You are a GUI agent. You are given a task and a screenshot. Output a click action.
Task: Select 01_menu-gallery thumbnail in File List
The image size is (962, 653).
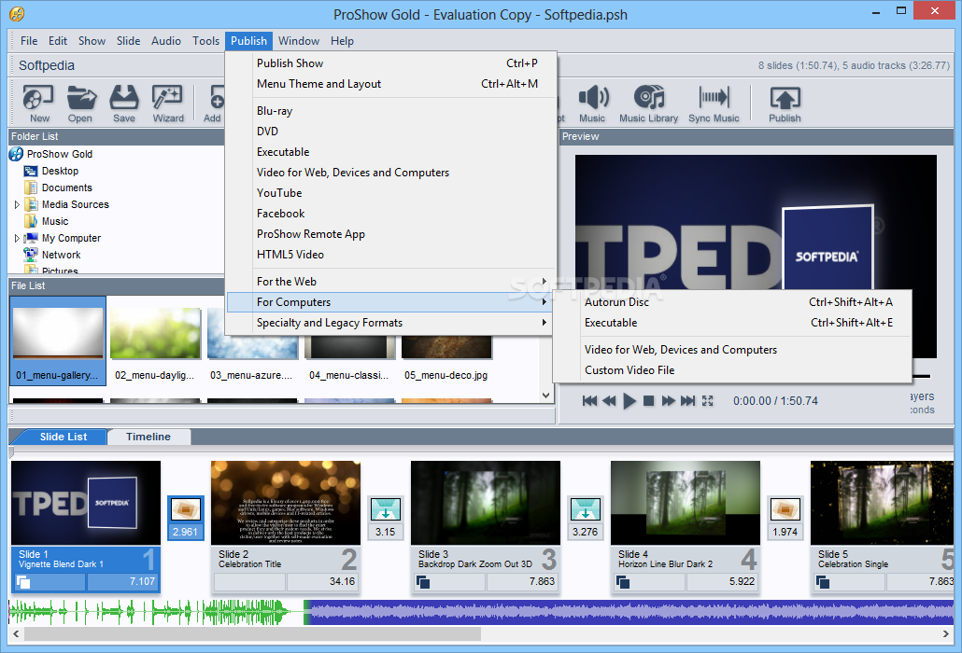58,341
